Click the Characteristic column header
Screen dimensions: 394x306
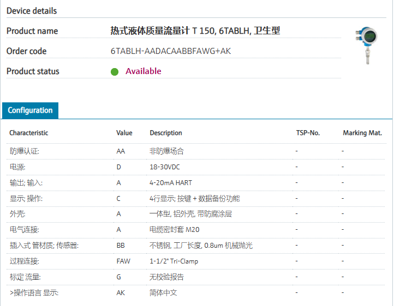[29, 133]
